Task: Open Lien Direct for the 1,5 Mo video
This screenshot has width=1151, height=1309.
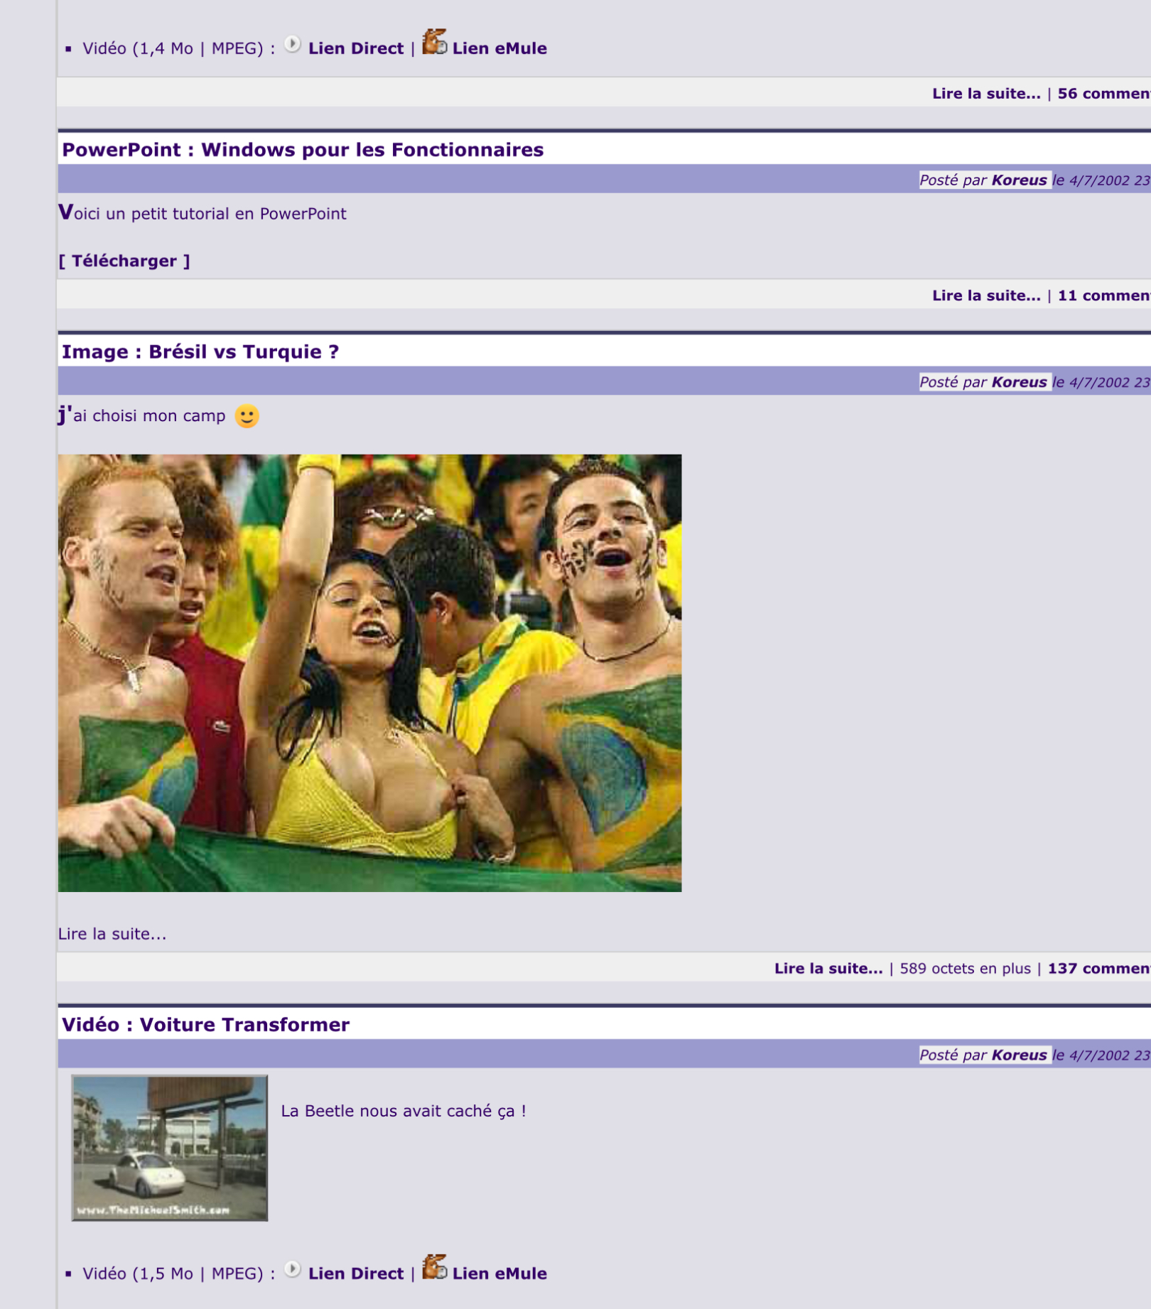Action: click(355, 1273)
